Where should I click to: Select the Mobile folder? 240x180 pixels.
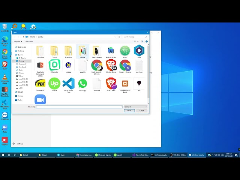coord(82,52)
